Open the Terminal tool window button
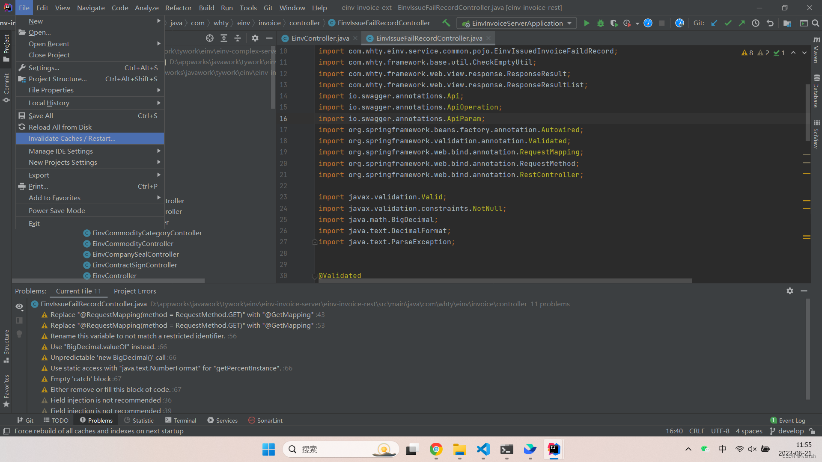 pos(181,421)
